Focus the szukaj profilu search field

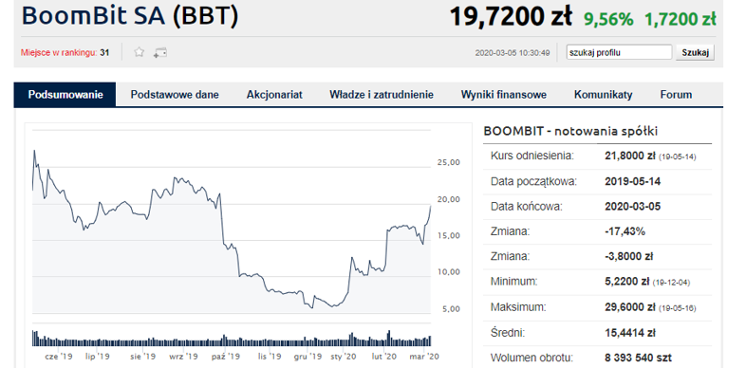[619, 52]
